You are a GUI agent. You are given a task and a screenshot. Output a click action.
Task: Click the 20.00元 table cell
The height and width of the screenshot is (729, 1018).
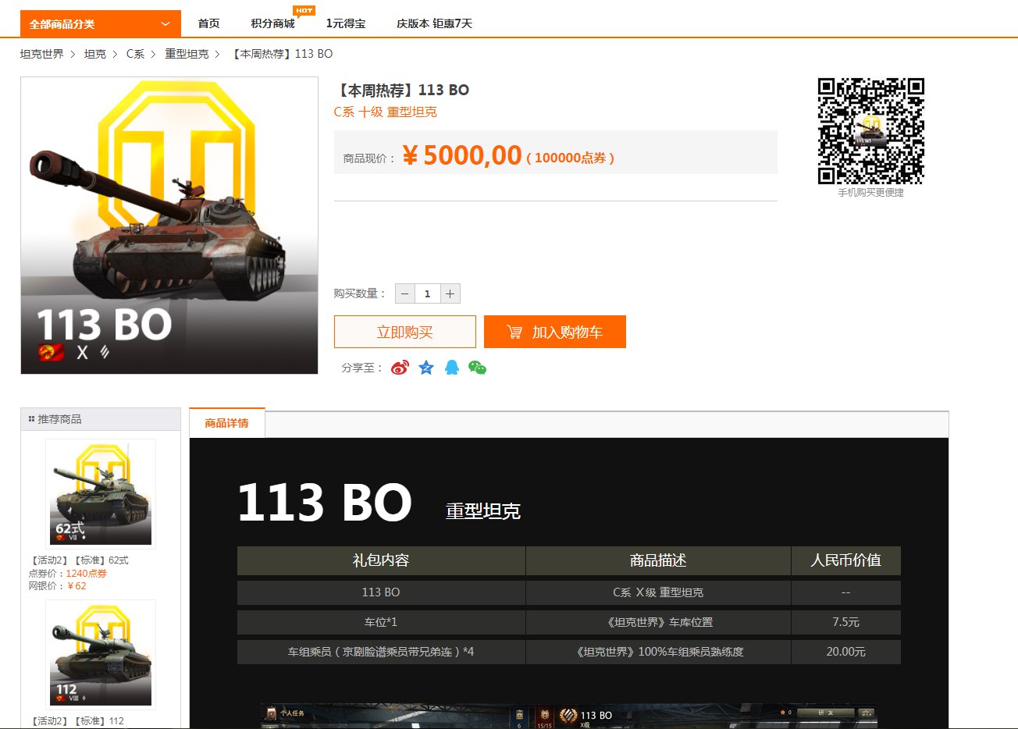846,652
